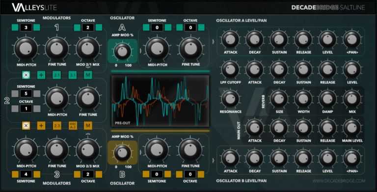Click the MOD 2/1 MIX knob
This screenshot has width=377, height=192.
click(88, 48)
